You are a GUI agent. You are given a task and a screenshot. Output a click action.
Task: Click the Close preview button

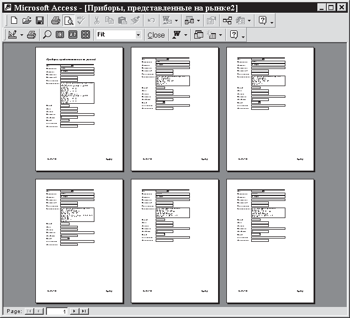pyautogui.click(x=156, y=35)
